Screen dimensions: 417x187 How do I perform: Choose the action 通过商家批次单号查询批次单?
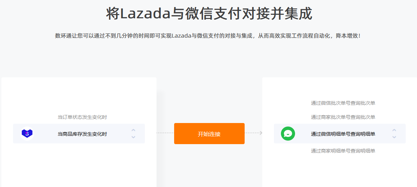[x=343, y=117]
